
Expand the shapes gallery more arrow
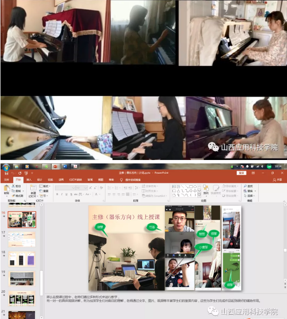(199, 195)
